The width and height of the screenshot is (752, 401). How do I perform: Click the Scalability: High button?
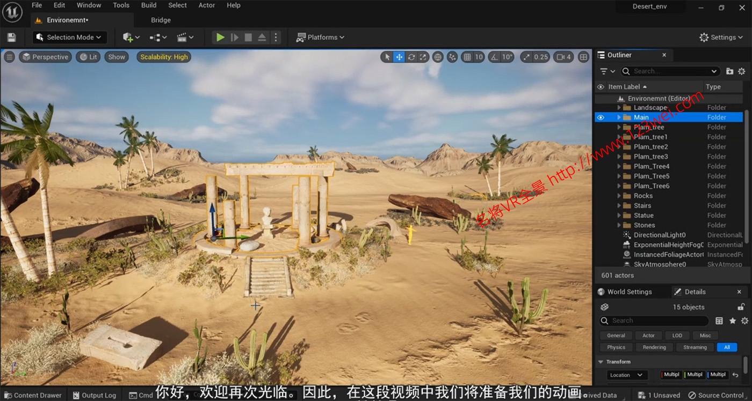(x=164, y=56)
